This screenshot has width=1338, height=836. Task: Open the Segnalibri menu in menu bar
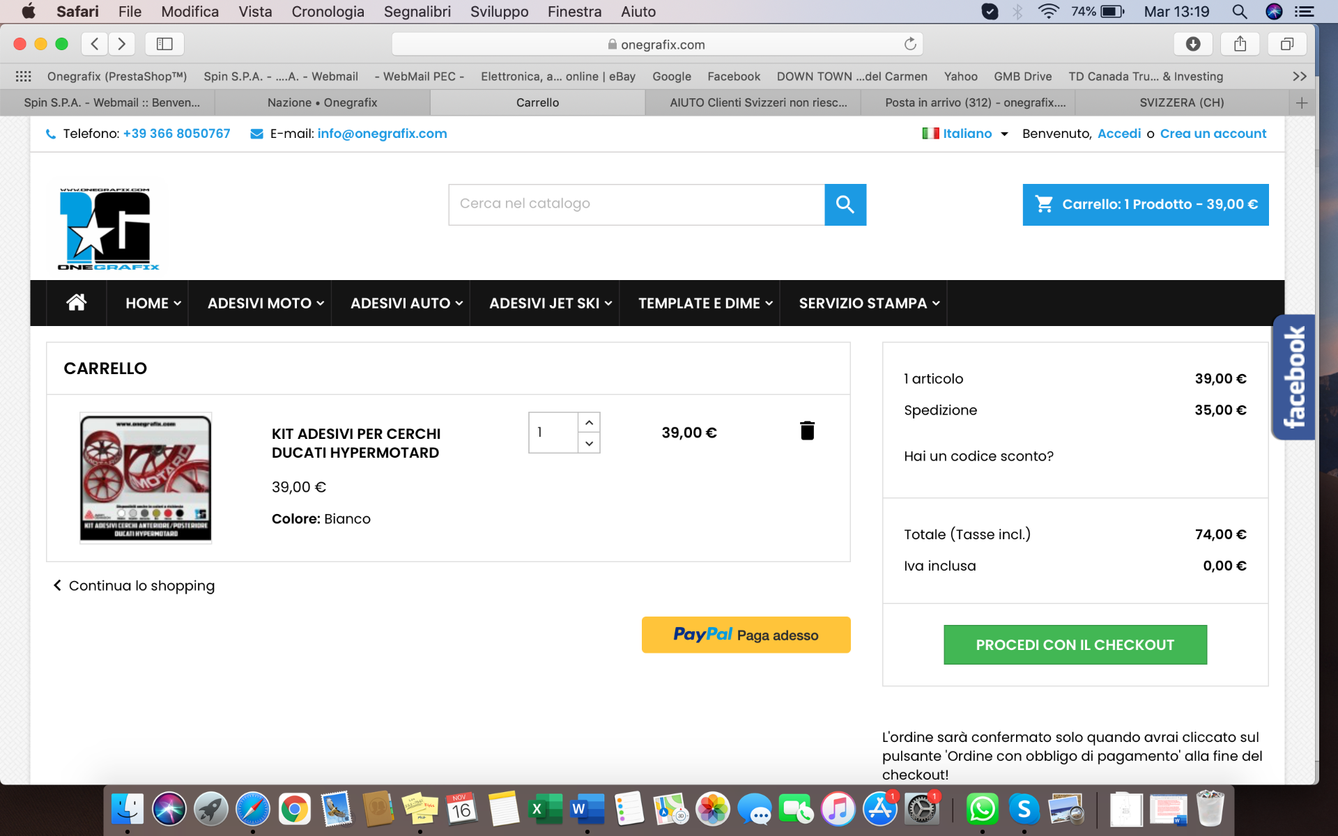coord(417,11)
